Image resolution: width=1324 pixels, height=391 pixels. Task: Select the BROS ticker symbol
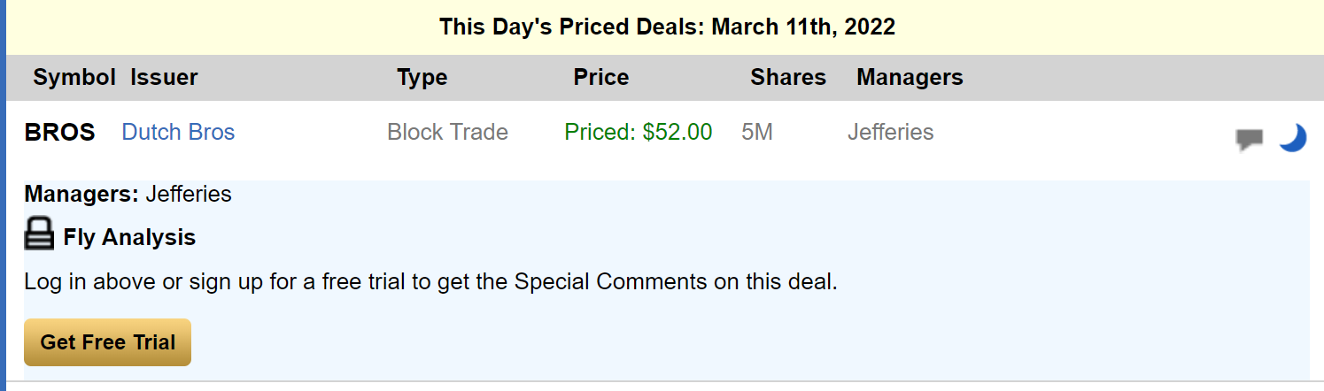tap(59, 133)
